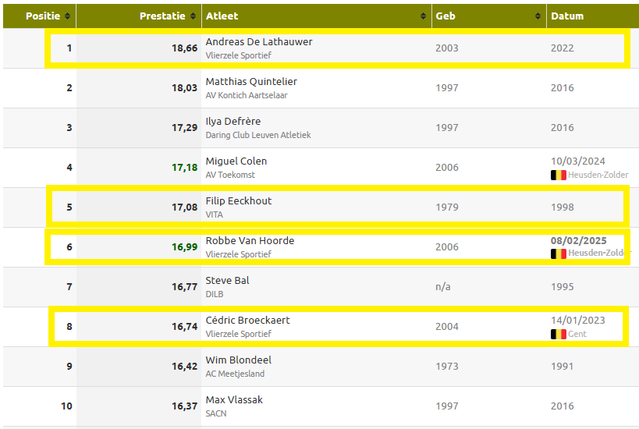Click on Filip Eeckhout's name
Screen dimensions: 639x429
pos(238,201)
